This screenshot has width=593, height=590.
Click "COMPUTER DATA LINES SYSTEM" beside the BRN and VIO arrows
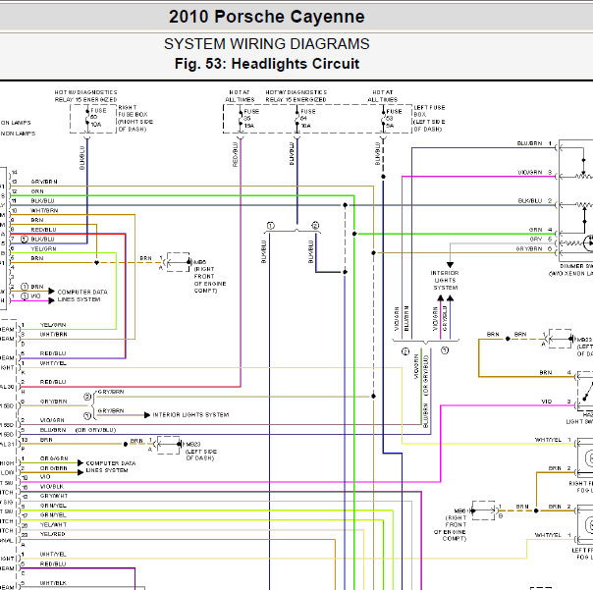82,295
